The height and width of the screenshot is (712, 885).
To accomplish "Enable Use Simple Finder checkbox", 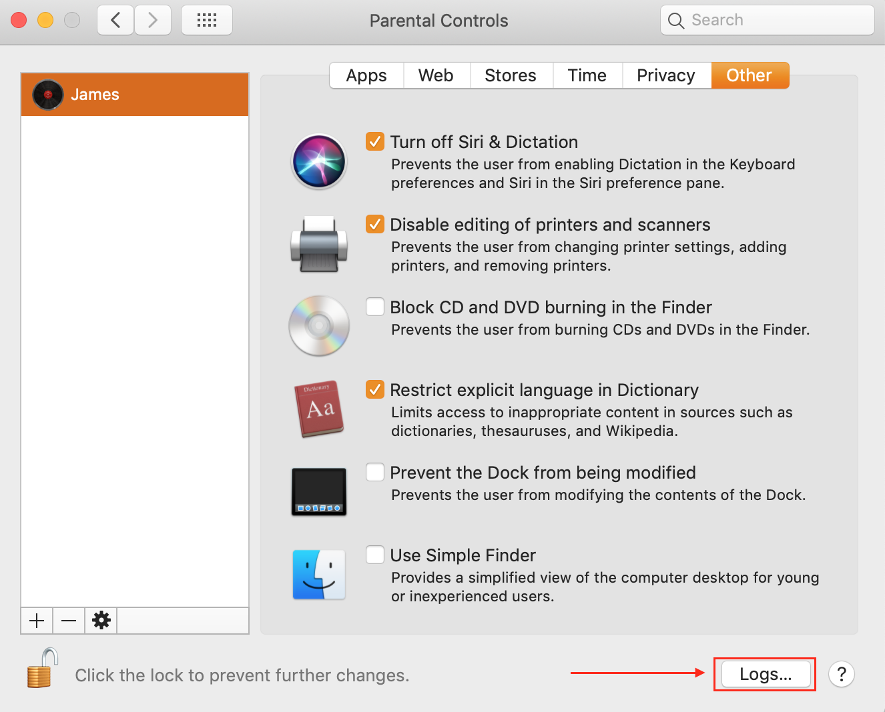I will [375, 555].
